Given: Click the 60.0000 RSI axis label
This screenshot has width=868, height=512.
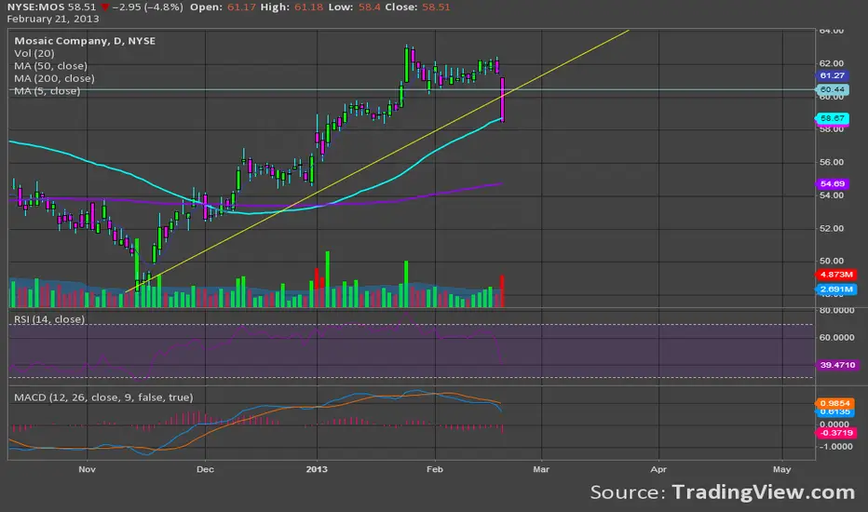Looking at the screenshot, I should [x=836, y=337].
